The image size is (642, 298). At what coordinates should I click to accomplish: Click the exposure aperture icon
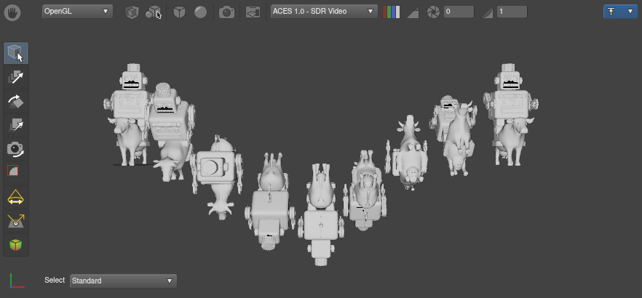[x=433, y=12]
